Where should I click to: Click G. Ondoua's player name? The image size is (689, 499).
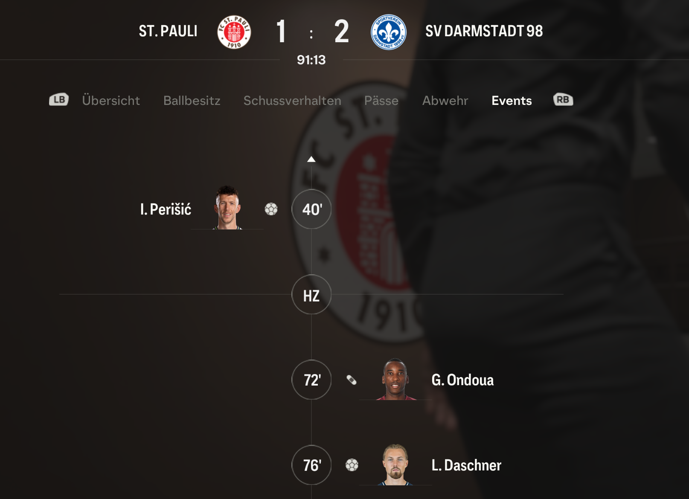[x=462, y=380]
